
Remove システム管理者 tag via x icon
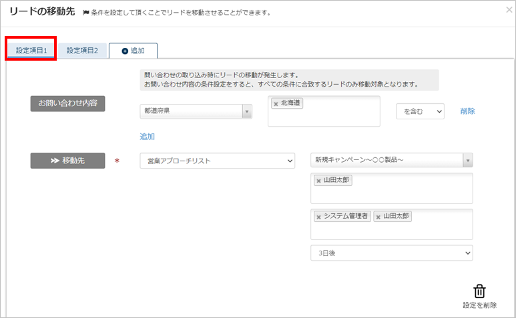318,217
